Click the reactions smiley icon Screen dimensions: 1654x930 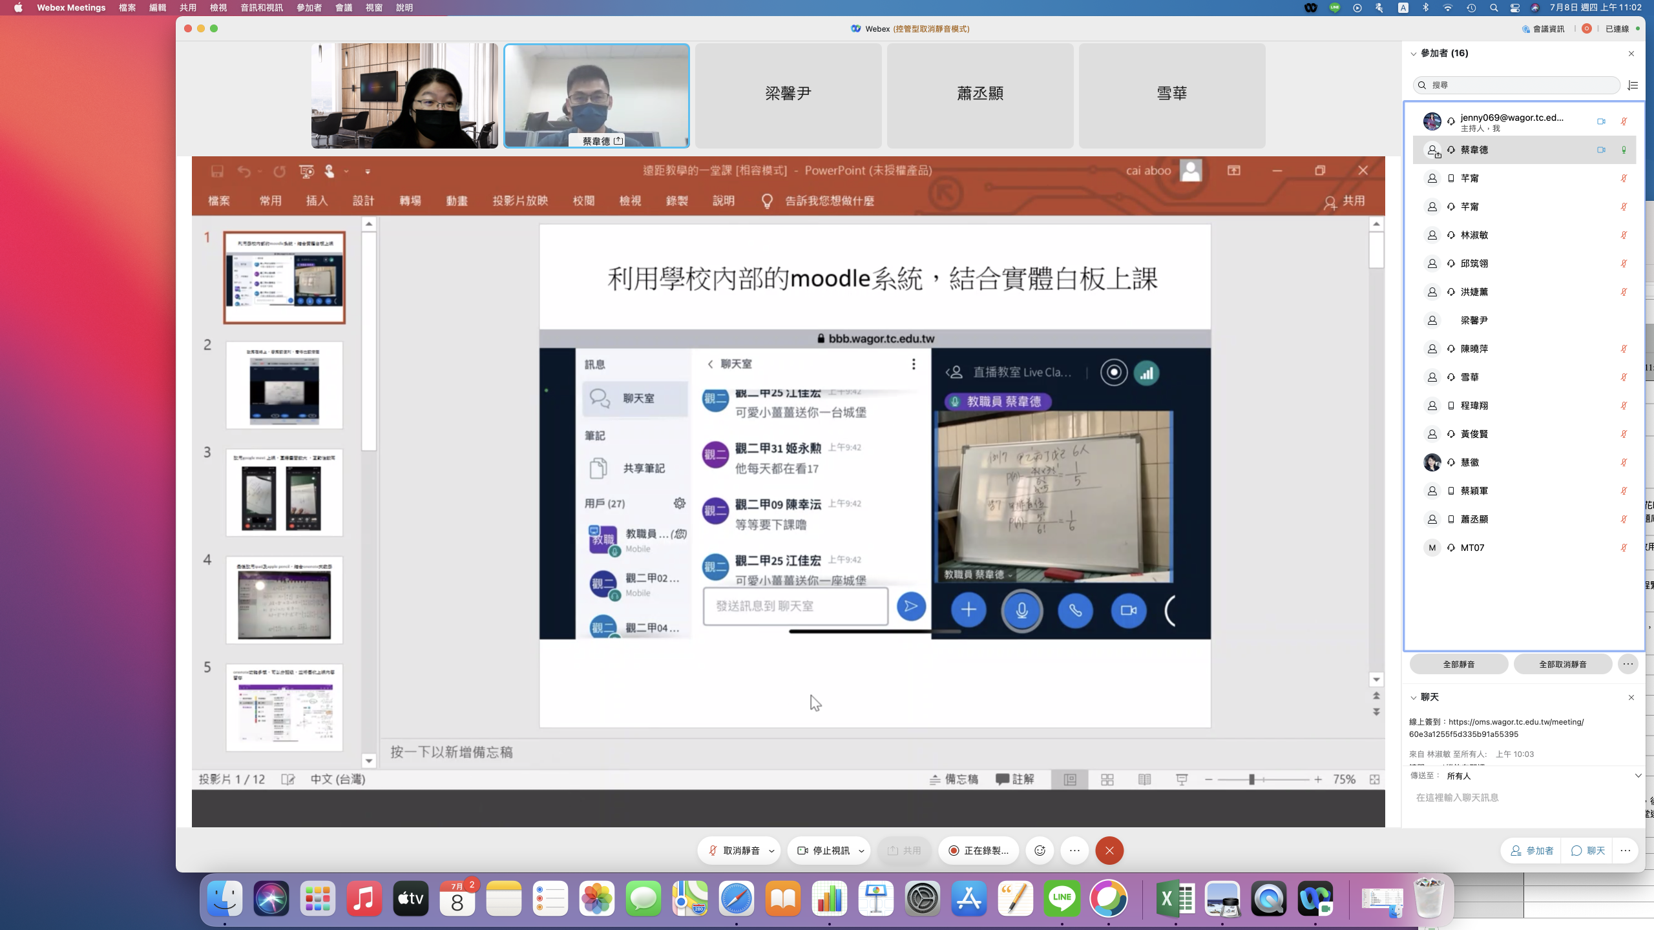[x=1040, y=851]
